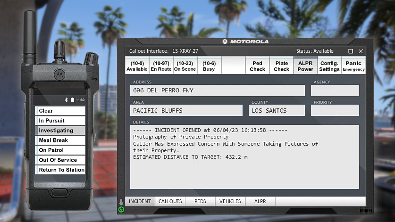Select In Pursuit on the radio

(x=60, y=121)
